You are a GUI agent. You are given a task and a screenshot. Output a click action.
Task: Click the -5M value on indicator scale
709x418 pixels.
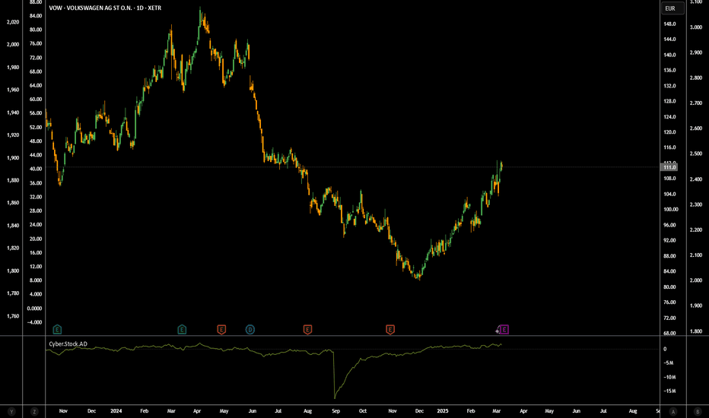669,363
